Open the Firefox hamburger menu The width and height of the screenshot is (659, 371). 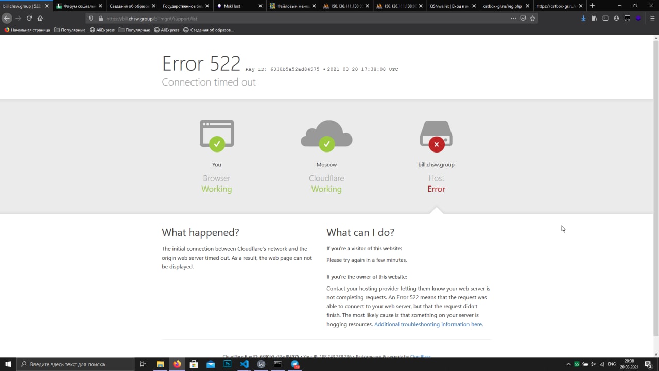point(652,18)
